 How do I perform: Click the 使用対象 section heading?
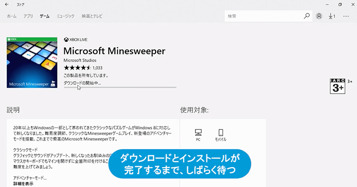(194, 110)
